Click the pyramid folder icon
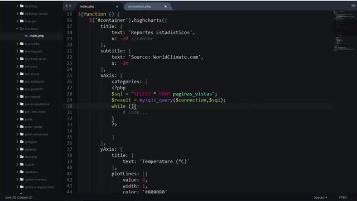The image size is (357, 201). point(22,149)
